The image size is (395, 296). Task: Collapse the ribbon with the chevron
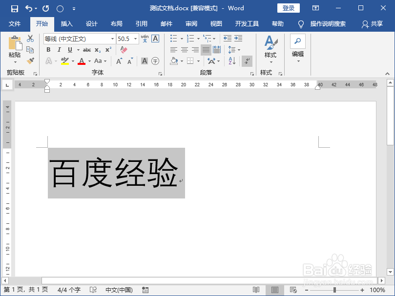click(388, 74)
